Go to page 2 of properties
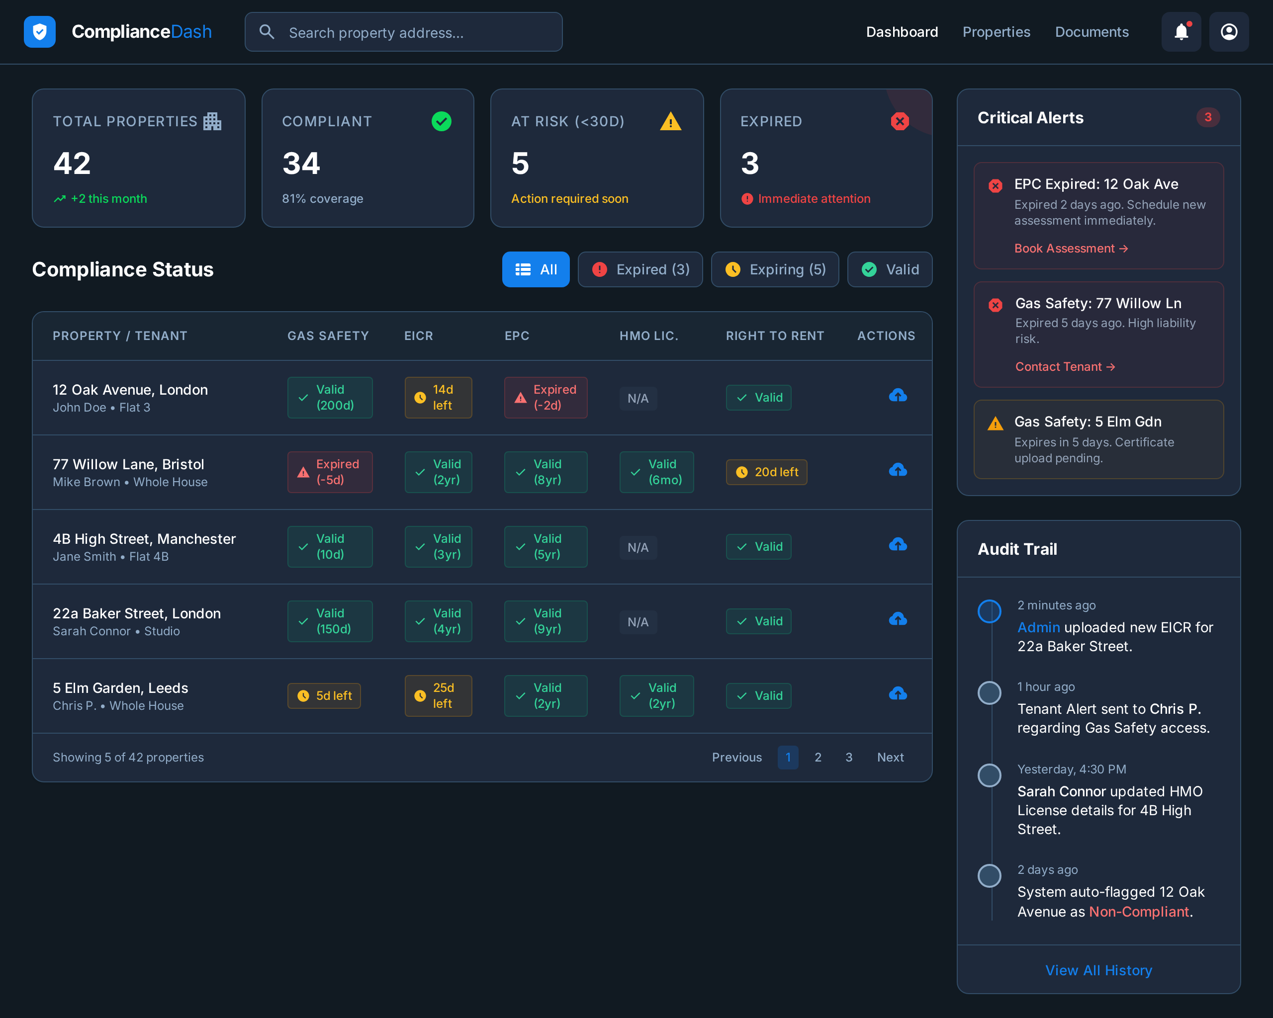1273x1018 pixels. coord(818,757)
